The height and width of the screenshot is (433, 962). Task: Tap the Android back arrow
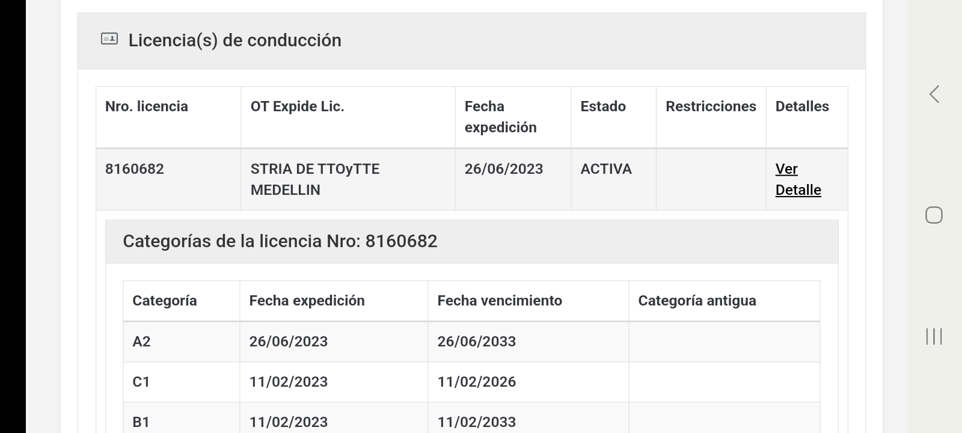click(x=934, y=94)
